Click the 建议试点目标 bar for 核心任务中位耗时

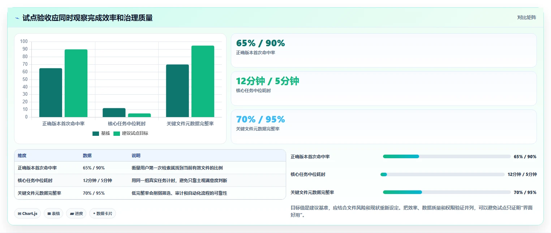[139, 115]
